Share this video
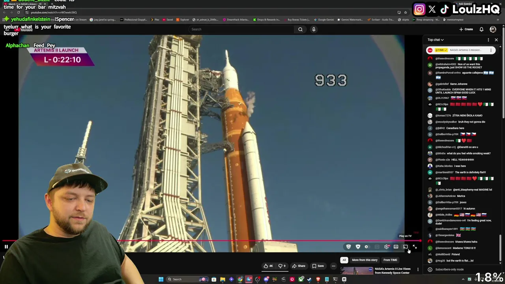 (x=299, y=266)
